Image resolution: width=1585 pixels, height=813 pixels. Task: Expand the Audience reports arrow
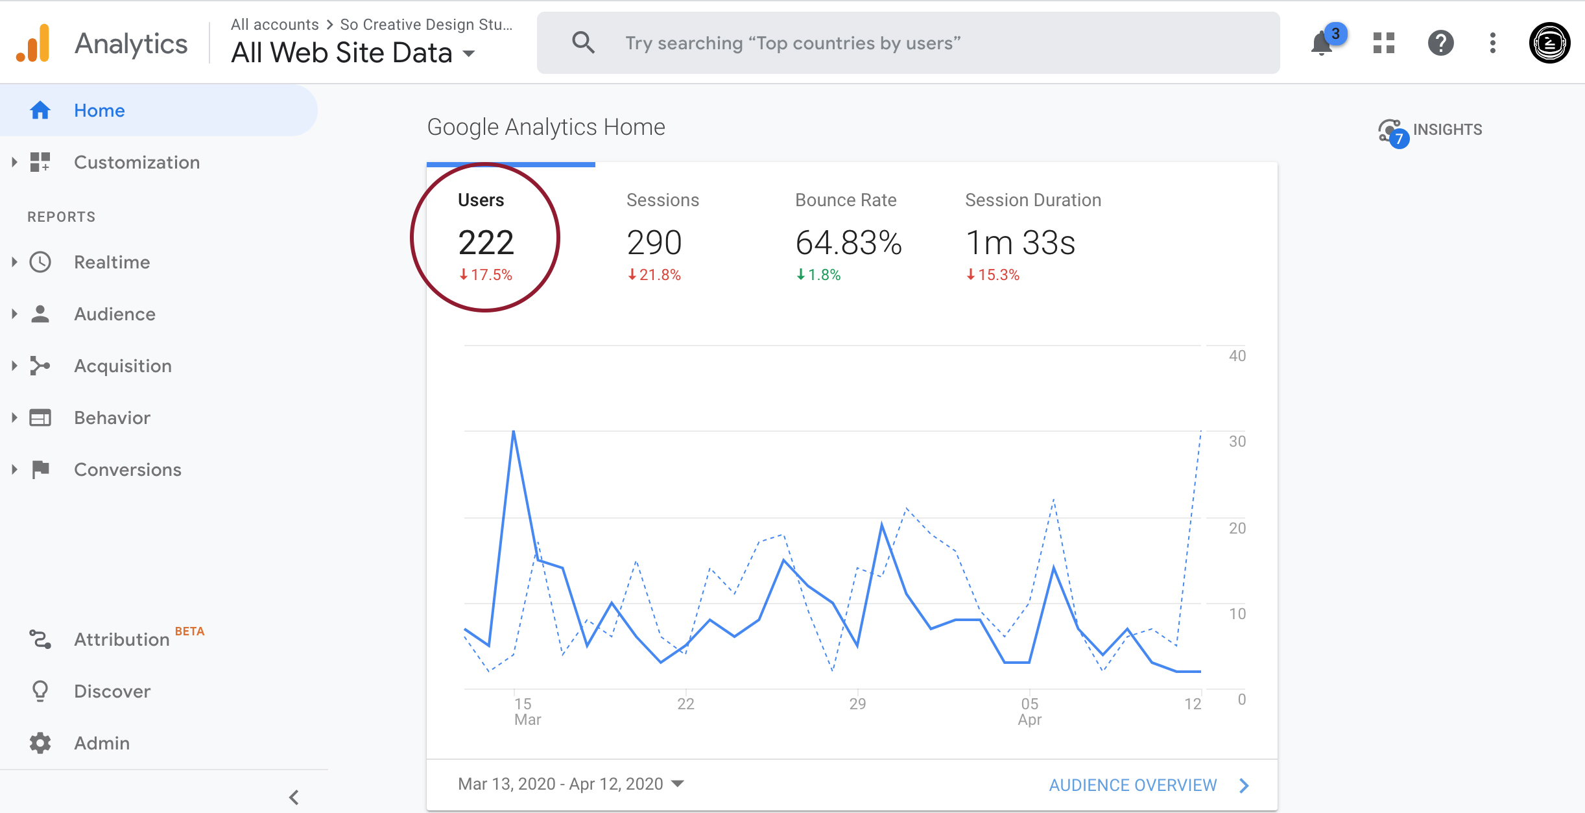[14, 314]
